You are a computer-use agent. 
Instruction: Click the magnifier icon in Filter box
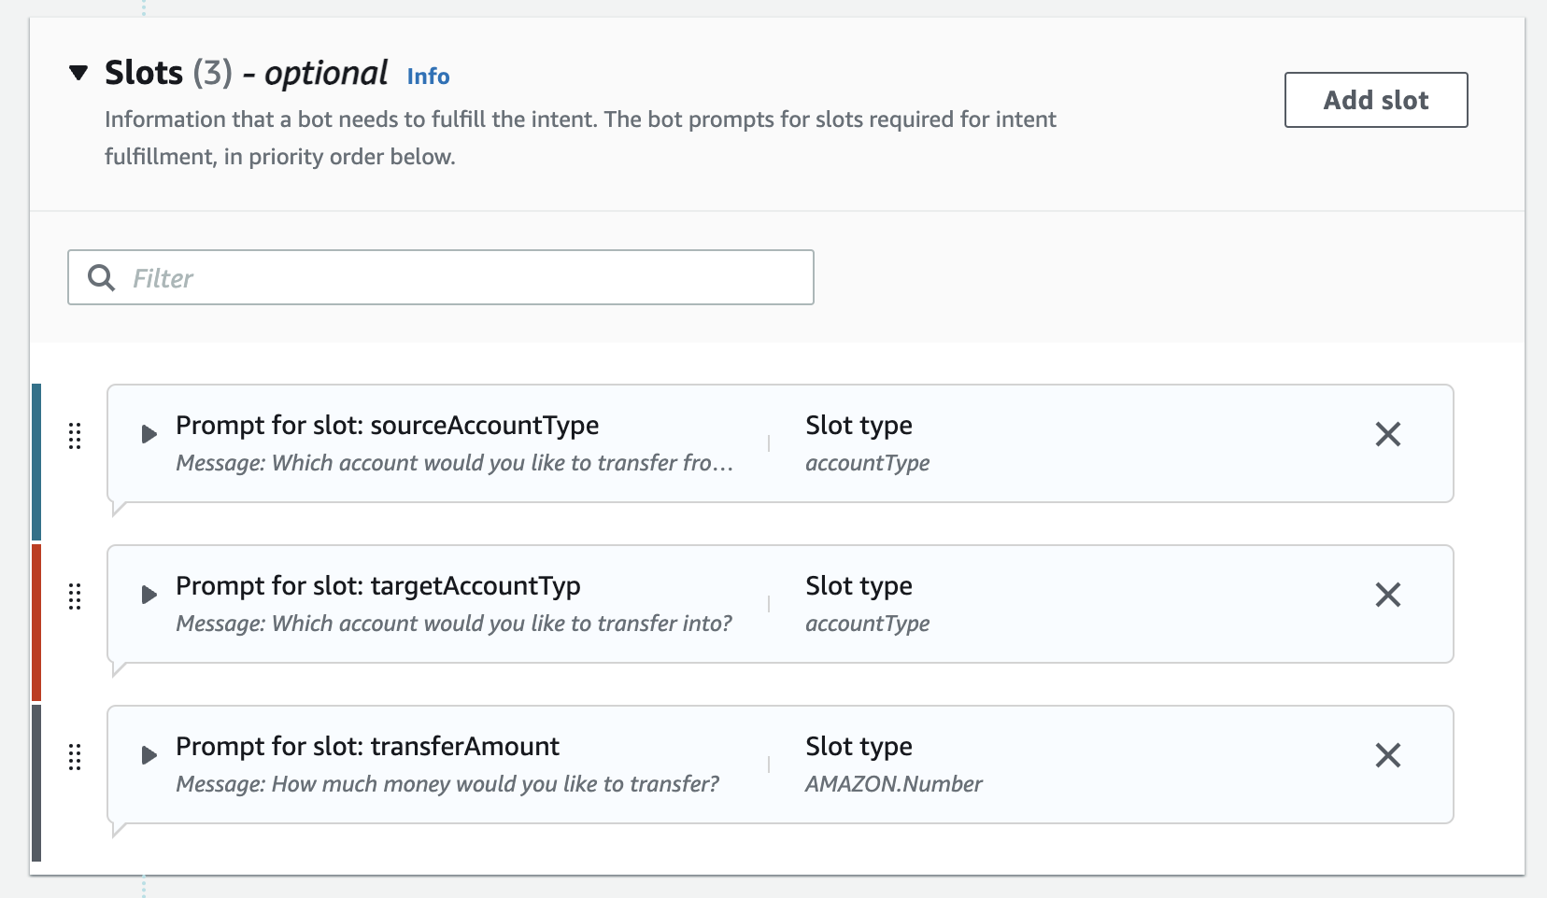101,277
